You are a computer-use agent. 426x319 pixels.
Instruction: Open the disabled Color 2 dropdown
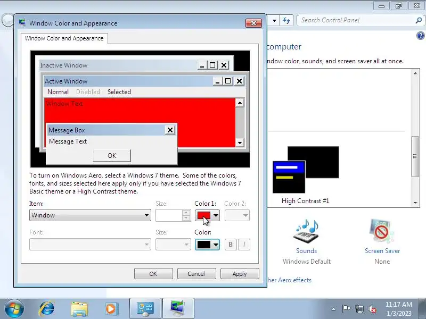[x=237, y=215]
